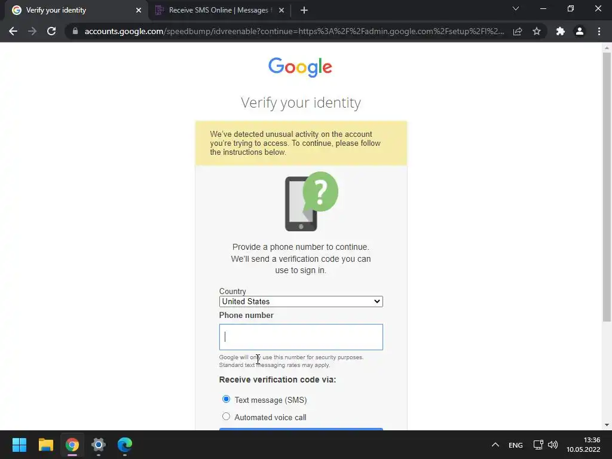This screenshot has width=612, height=459.
Task: Share this page via share icon
Action: [x=518, y=31]
